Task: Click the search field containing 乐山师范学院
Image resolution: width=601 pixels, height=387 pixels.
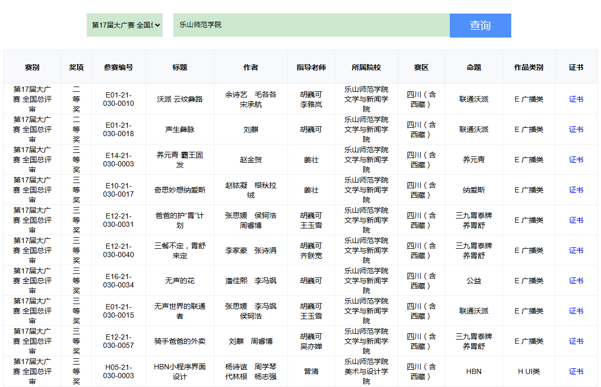Action: click(x=311, y=25)
